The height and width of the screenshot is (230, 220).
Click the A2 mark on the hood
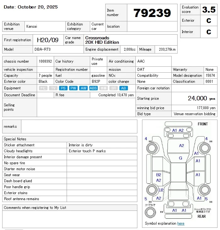[x=181, y=146]
